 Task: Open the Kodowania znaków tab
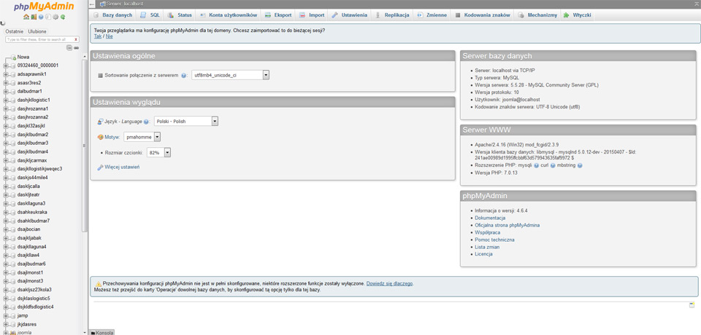483,15
